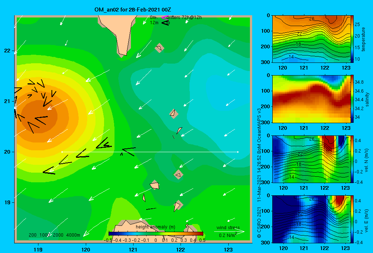Click the vertical 'salinity' axis label

[367, 99]
